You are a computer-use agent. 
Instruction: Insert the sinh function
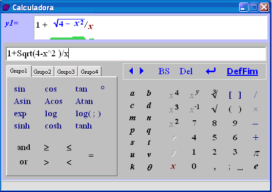(22, 126)
